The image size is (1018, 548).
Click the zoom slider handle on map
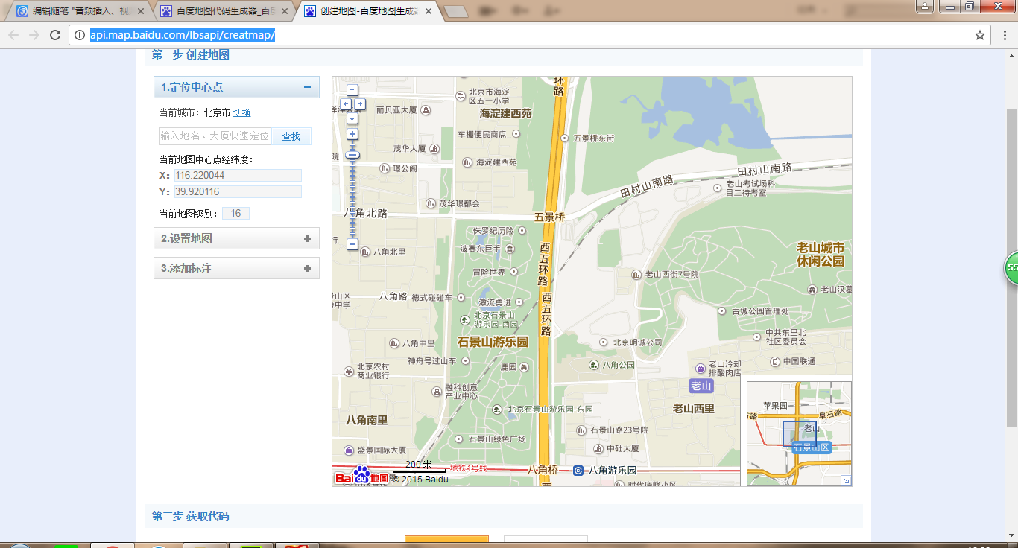coord(352,155)
